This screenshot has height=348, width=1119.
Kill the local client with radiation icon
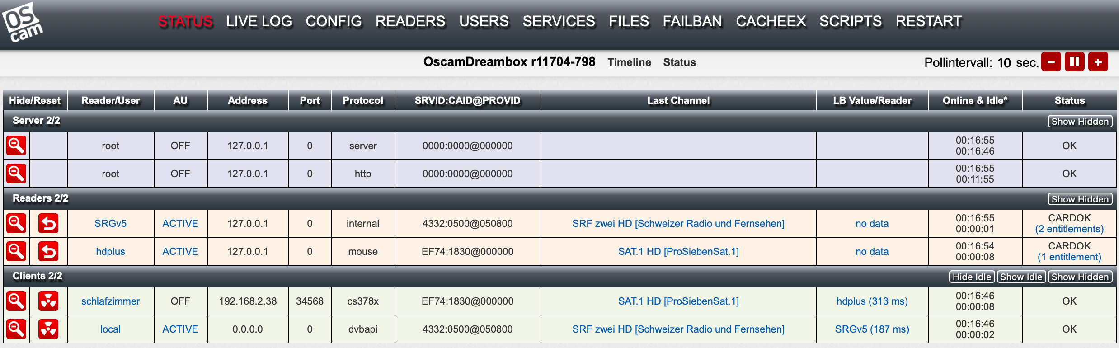click(48, 329)
